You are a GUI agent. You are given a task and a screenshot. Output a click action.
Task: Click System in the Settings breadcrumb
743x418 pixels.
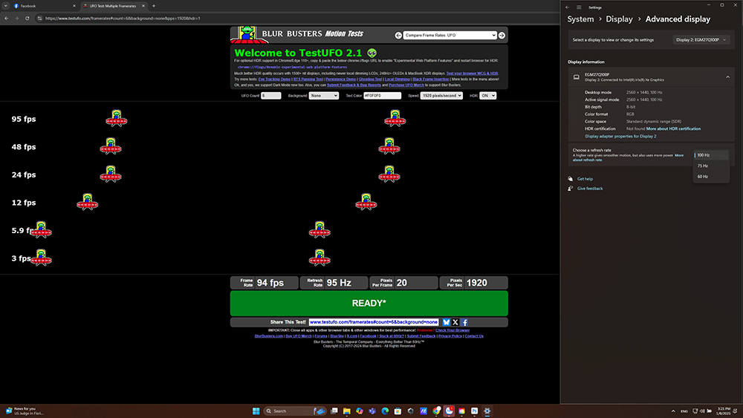point(580,19)
